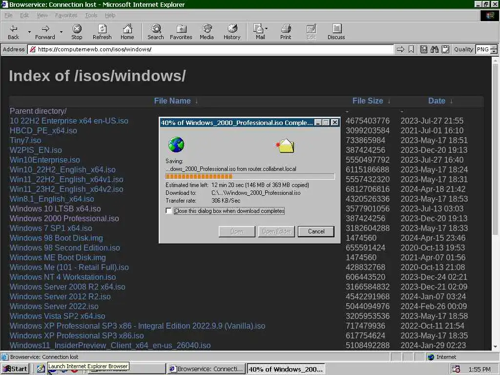Sort by File Name column arrow
The height and width of the screenshot is (375, 500).
pyautogui.click(x=196, y=101)
